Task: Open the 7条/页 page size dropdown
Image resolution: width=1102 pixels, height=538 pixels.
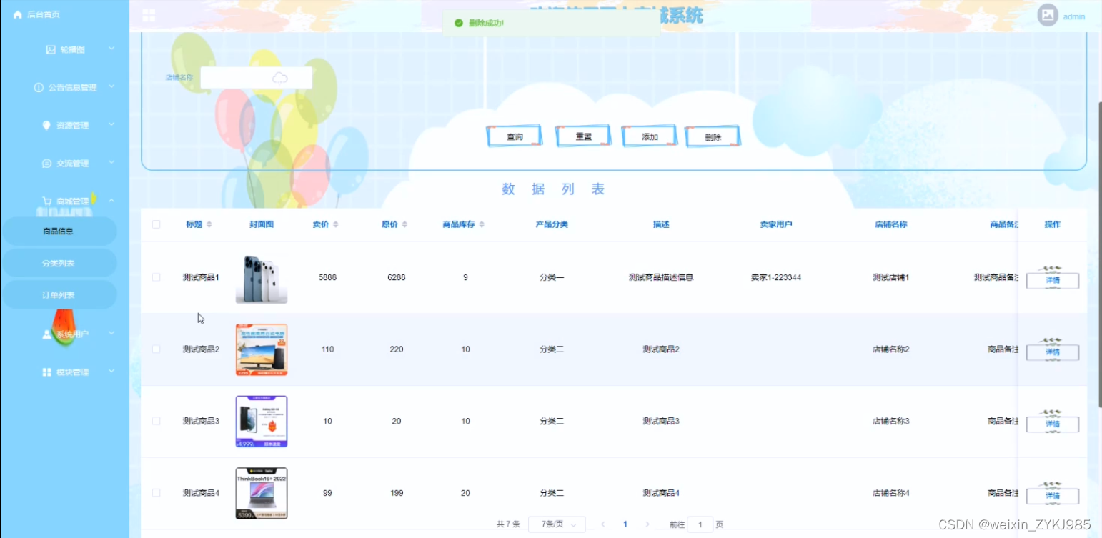Action: pos(557,524)
